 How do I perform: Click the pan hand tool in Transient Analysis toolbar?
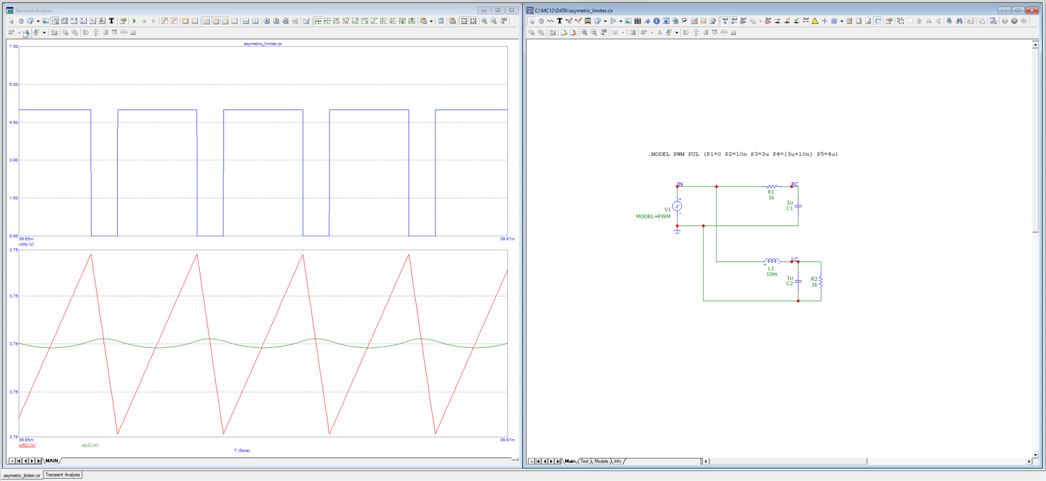tap(21, 21)
